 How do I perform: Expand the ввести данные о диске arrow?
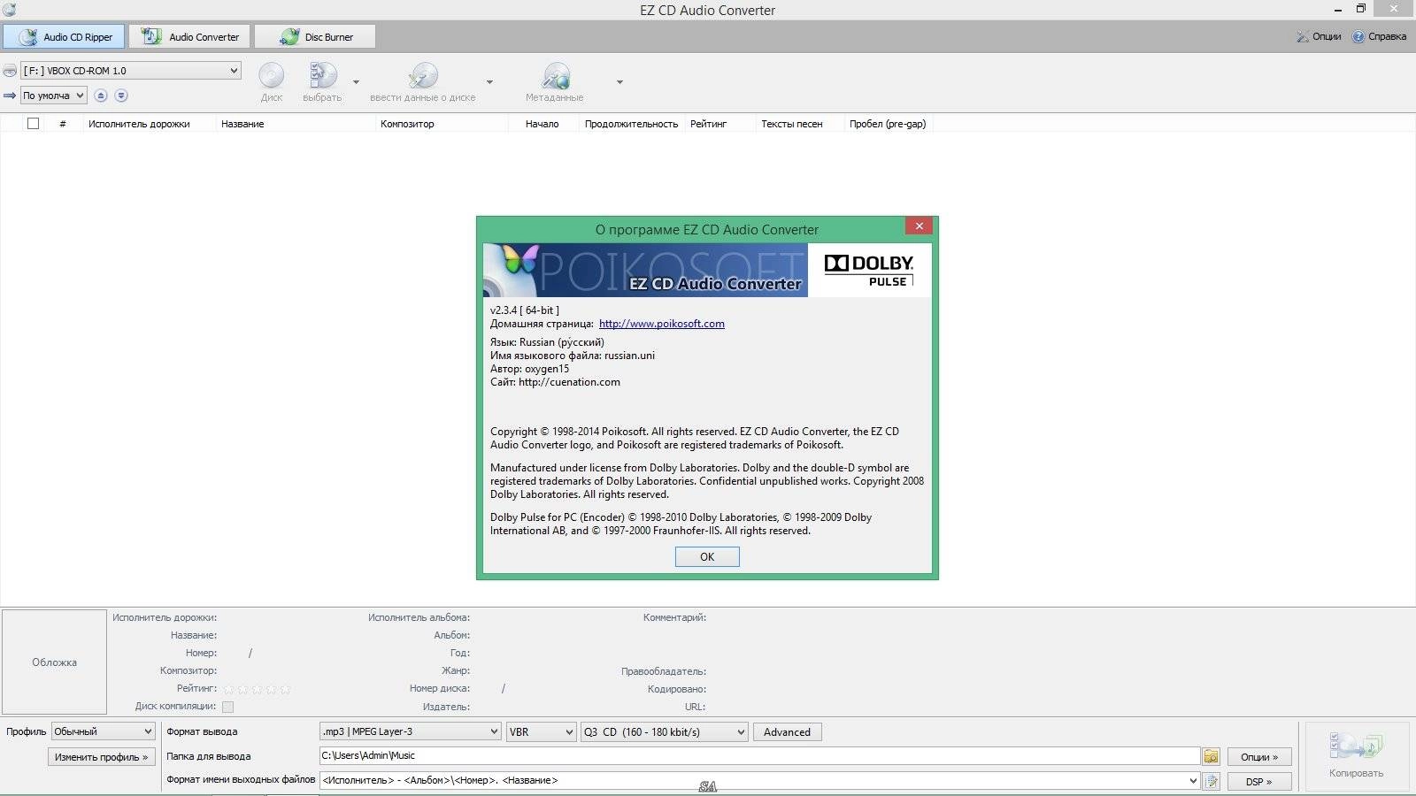489,82
